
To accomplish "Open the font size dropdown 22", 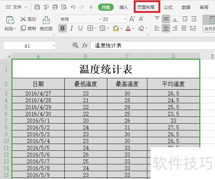I will [x=124, y=19].
